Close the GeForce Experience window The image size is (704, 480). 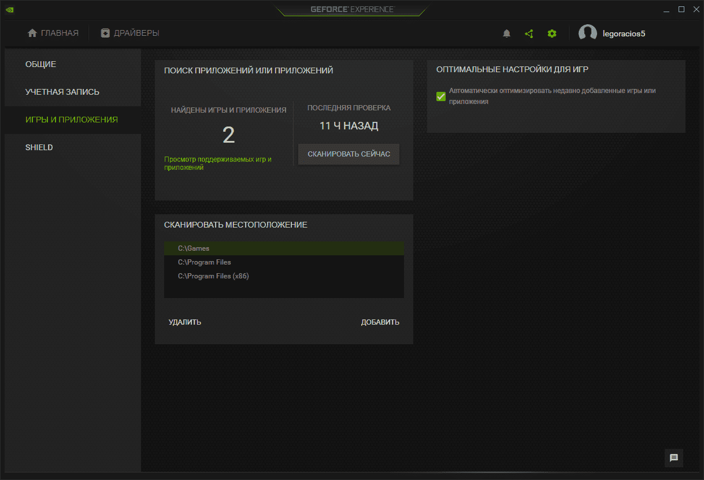point(695,9)
